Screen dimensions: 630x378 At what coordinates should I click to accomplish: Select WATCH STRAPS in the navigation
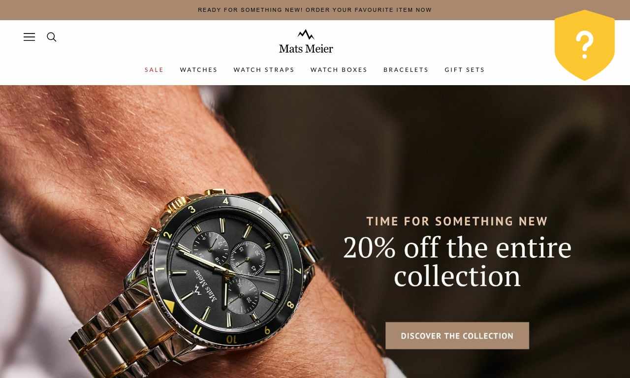click(x=264, y=70)
